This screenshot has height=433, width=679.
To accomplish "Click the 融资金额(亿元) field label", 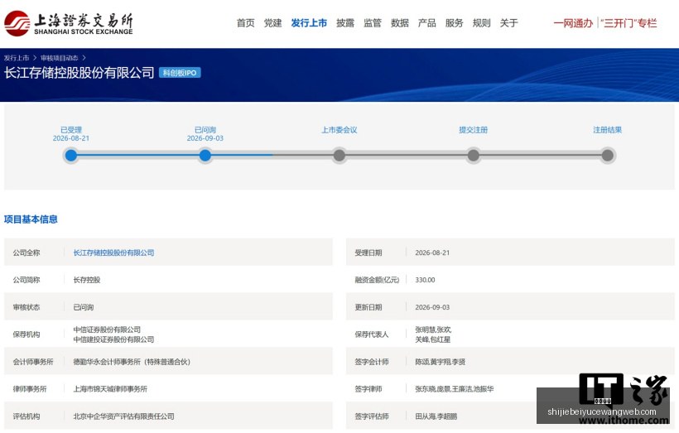I will 377,280.
